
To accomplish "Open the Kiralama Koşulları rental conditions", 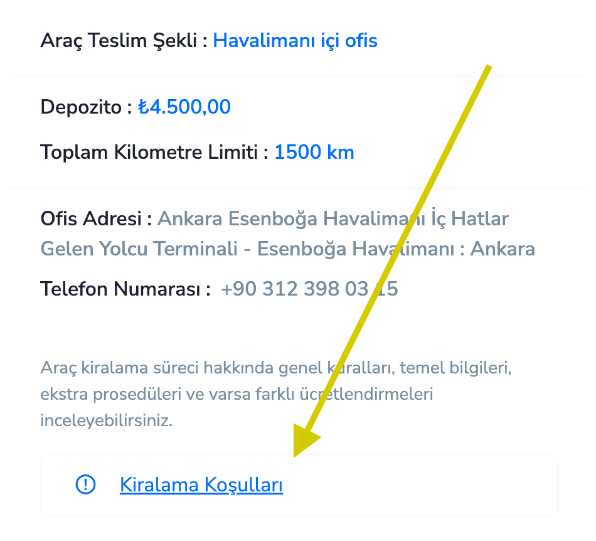I will tap(201, 485).
